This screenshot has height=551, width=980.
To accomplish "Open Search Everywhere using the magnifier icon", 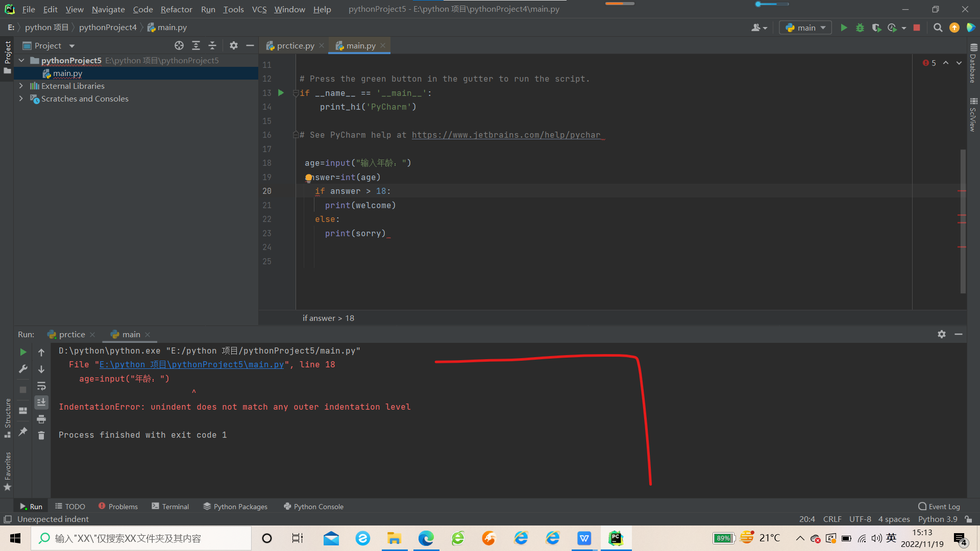I will click(938, 28).
